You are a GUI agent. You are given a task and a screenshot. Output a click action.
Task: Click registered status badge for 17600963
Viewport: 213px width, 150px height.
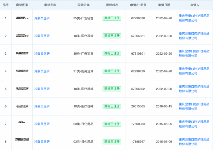pos(112,124)
